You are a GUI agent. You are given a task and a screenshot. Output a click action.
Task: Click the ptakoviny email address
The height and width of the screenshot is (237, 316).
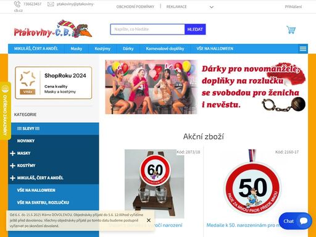click(54, 7)
